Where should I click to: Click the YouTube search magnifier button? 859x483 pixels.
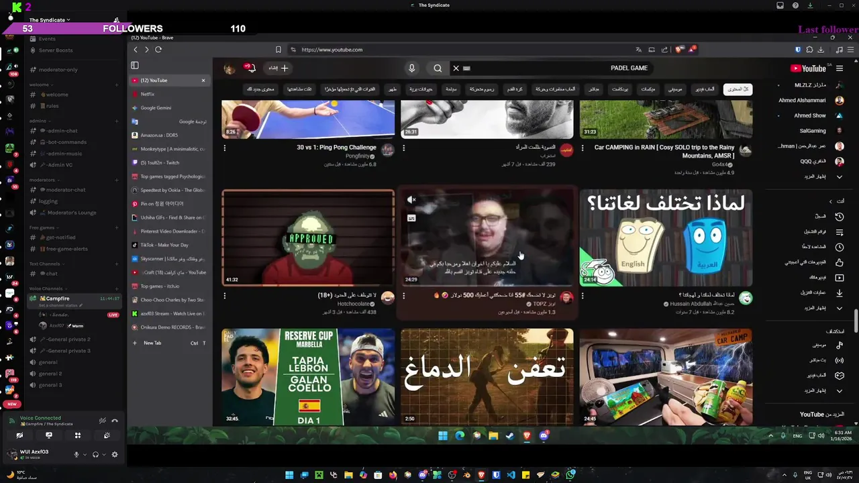pos(438,68)
